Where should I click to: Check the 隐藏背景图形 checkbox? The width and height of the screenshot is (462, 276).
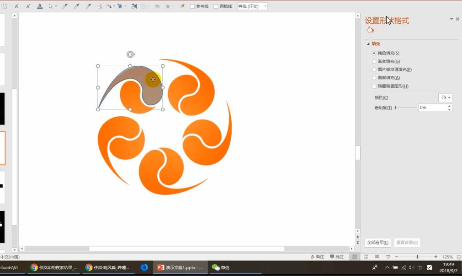374,86
